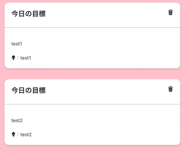The height and width of the screenshot is (149, 185).
Task: Delete the test2 goal with trash icon
Action: [x=170, y=89]
